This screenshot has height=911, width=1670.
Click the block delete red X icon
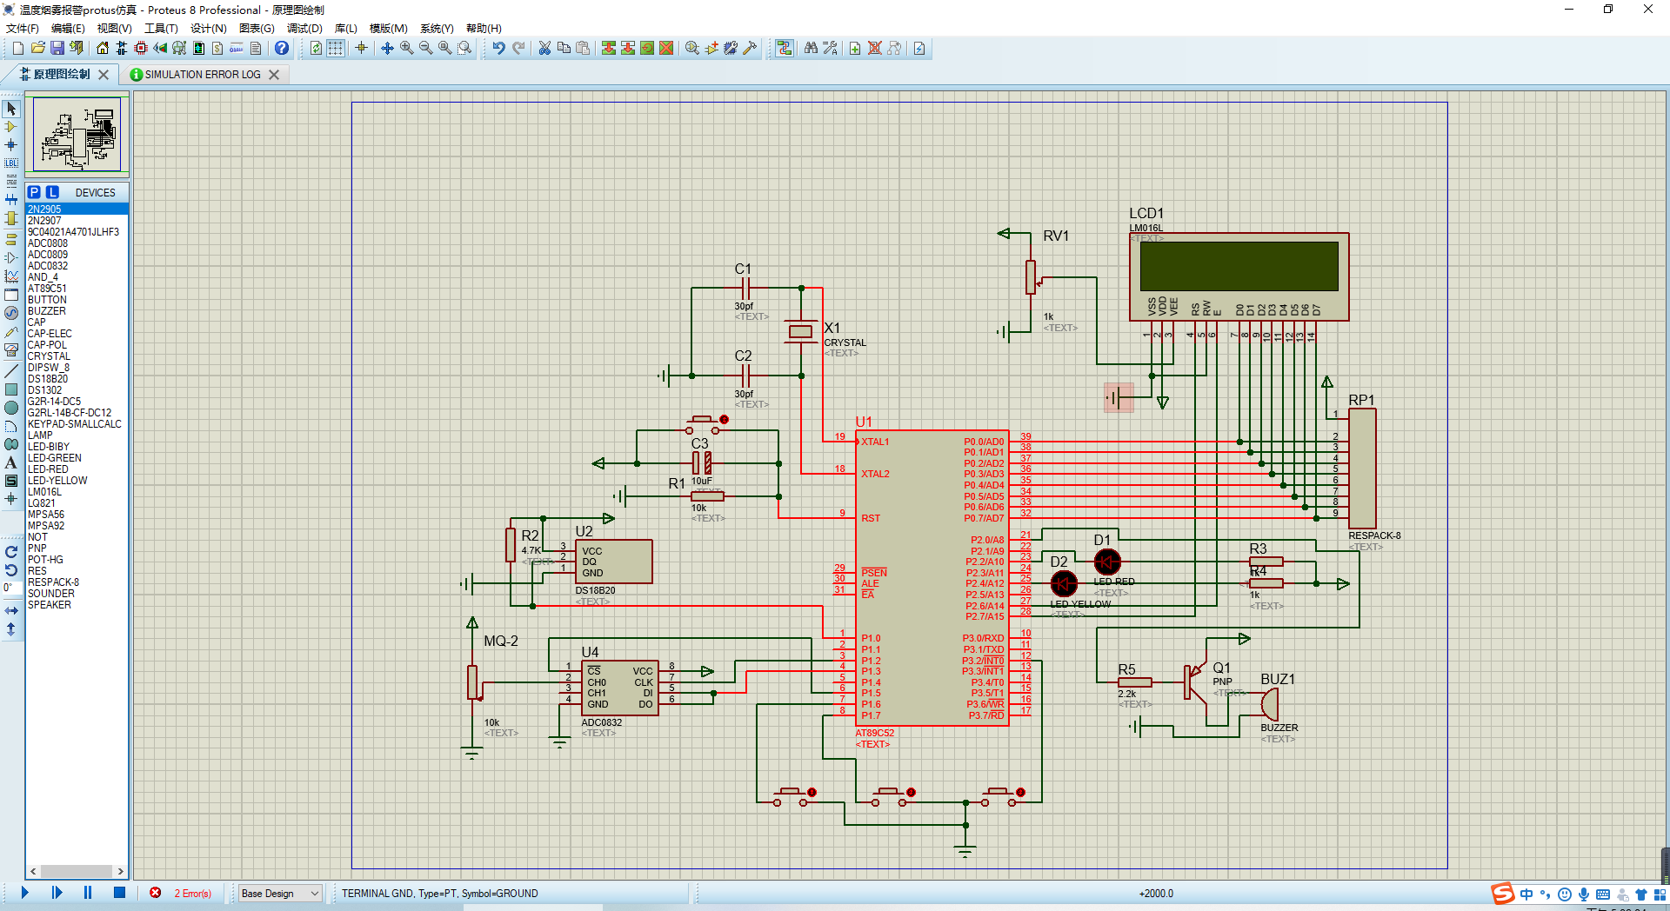pos(666,48)
